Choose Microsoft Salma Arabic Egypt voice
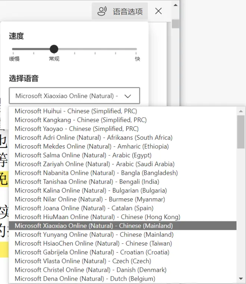Image resolution: width=246 pixels, height=284 pixels. tap(123, 155)
